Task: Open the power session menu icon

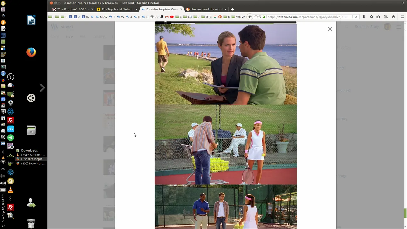Action: click(3, 226)
